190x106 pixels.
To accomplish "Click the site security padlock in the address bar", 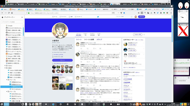I will click(x=29, y=13).
